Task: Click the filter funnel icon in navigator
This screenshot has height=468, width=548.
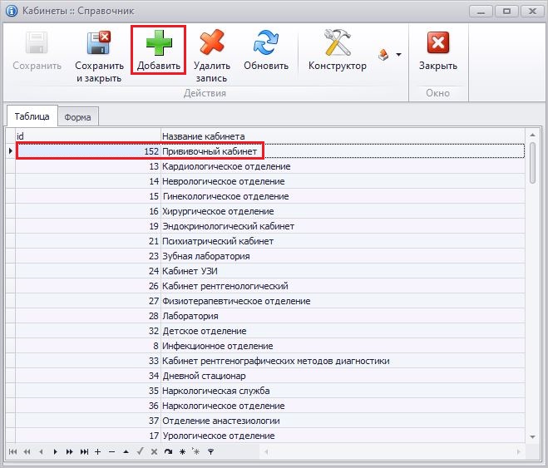Action: 210,451
